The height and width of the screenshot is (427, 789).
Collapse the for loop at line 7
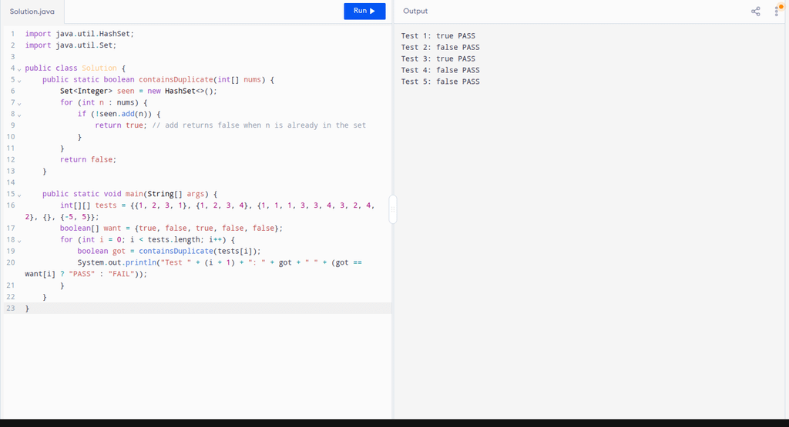(19, 104)
